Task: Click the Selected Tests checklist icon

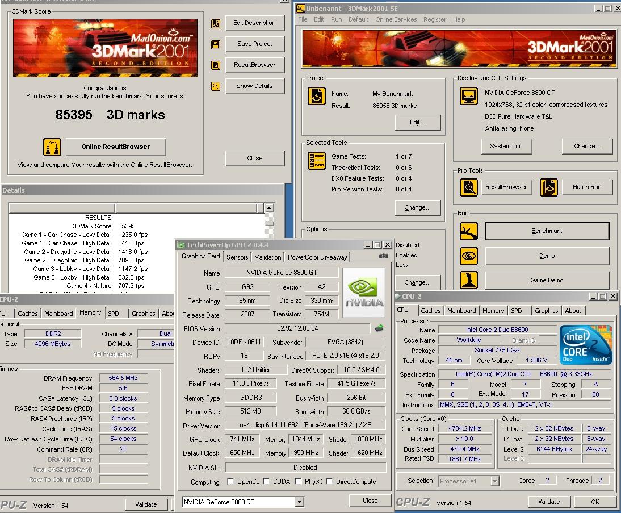Action: (316, 161)
